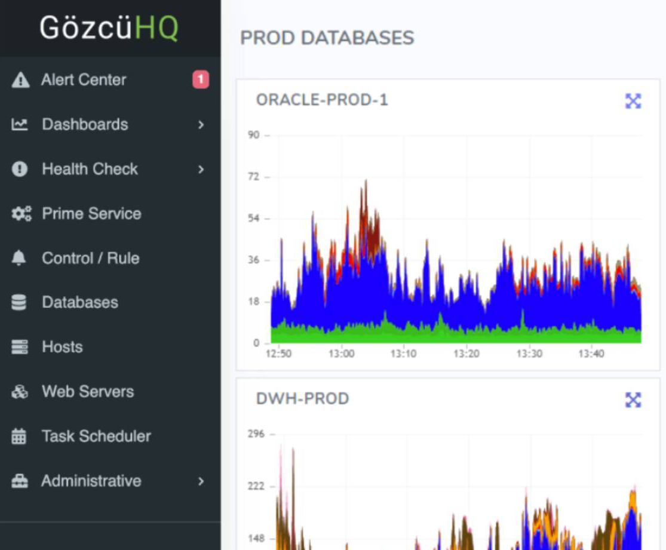The width and height of the screenshot is (666, 550).
Task: Open the Hosts section
Action: tap(62, 347)
